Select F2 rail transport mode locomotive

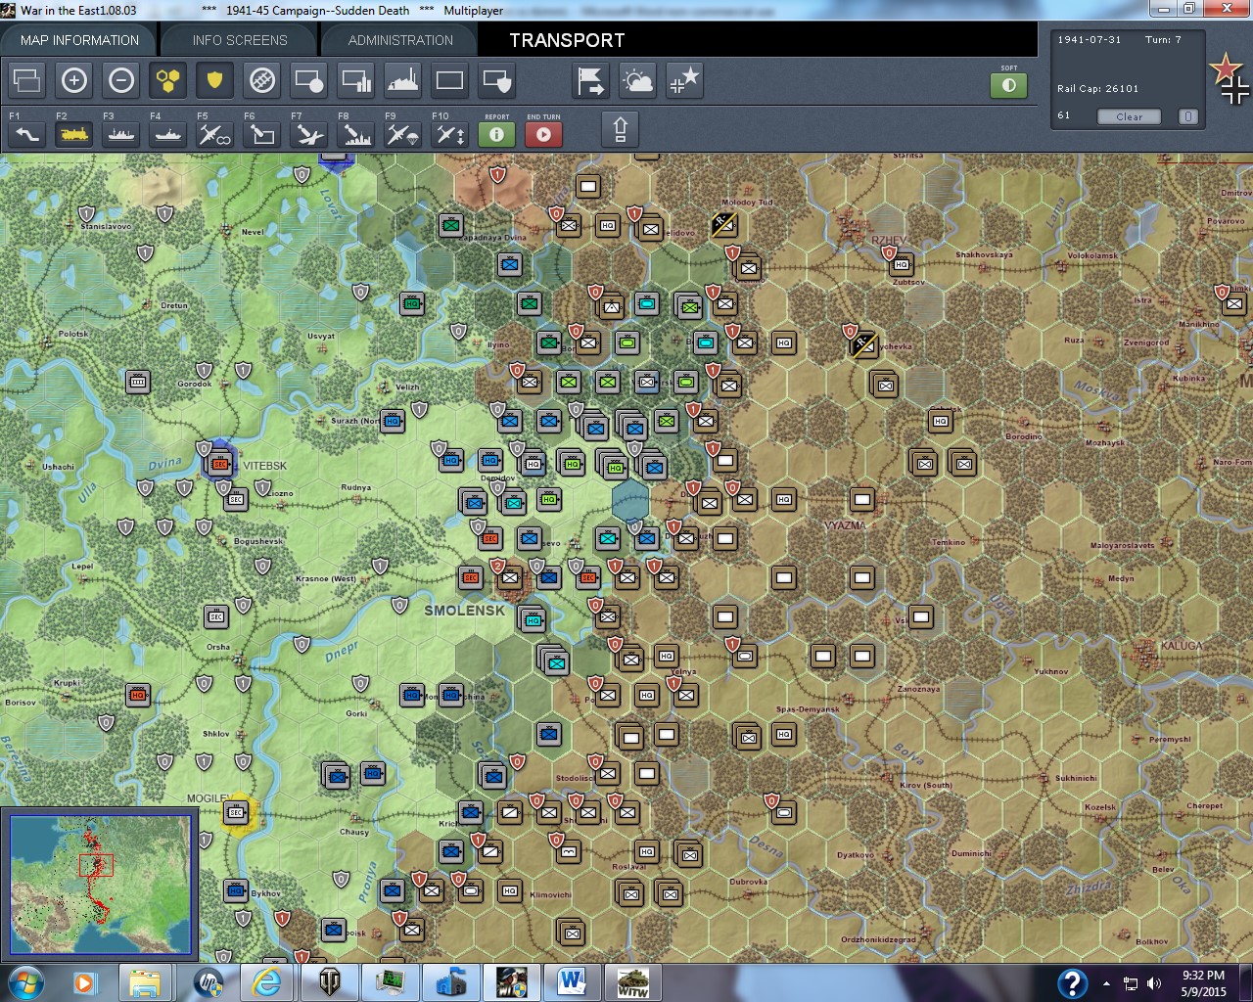tap(74, 133)
